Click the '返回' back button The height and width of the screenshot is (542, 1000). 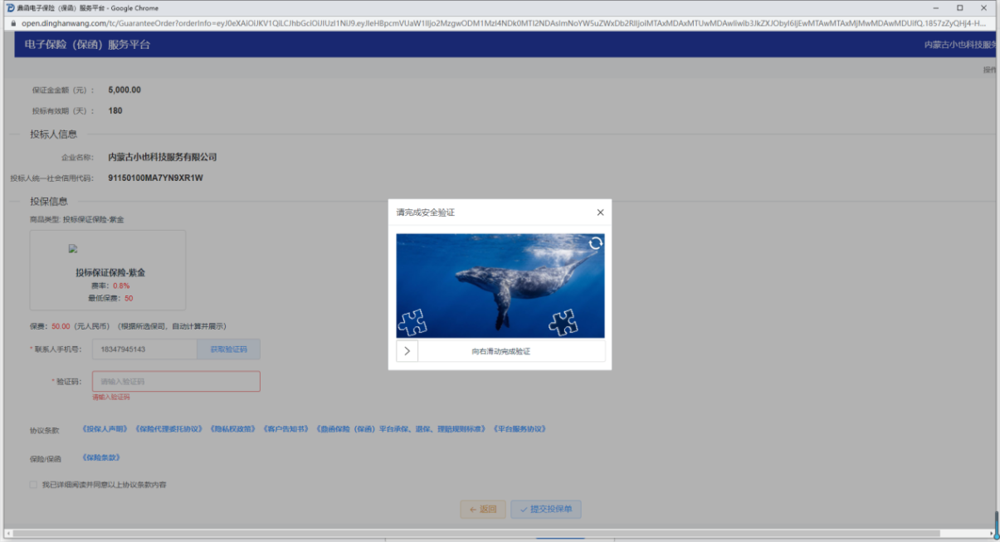(x=483, y=509)
